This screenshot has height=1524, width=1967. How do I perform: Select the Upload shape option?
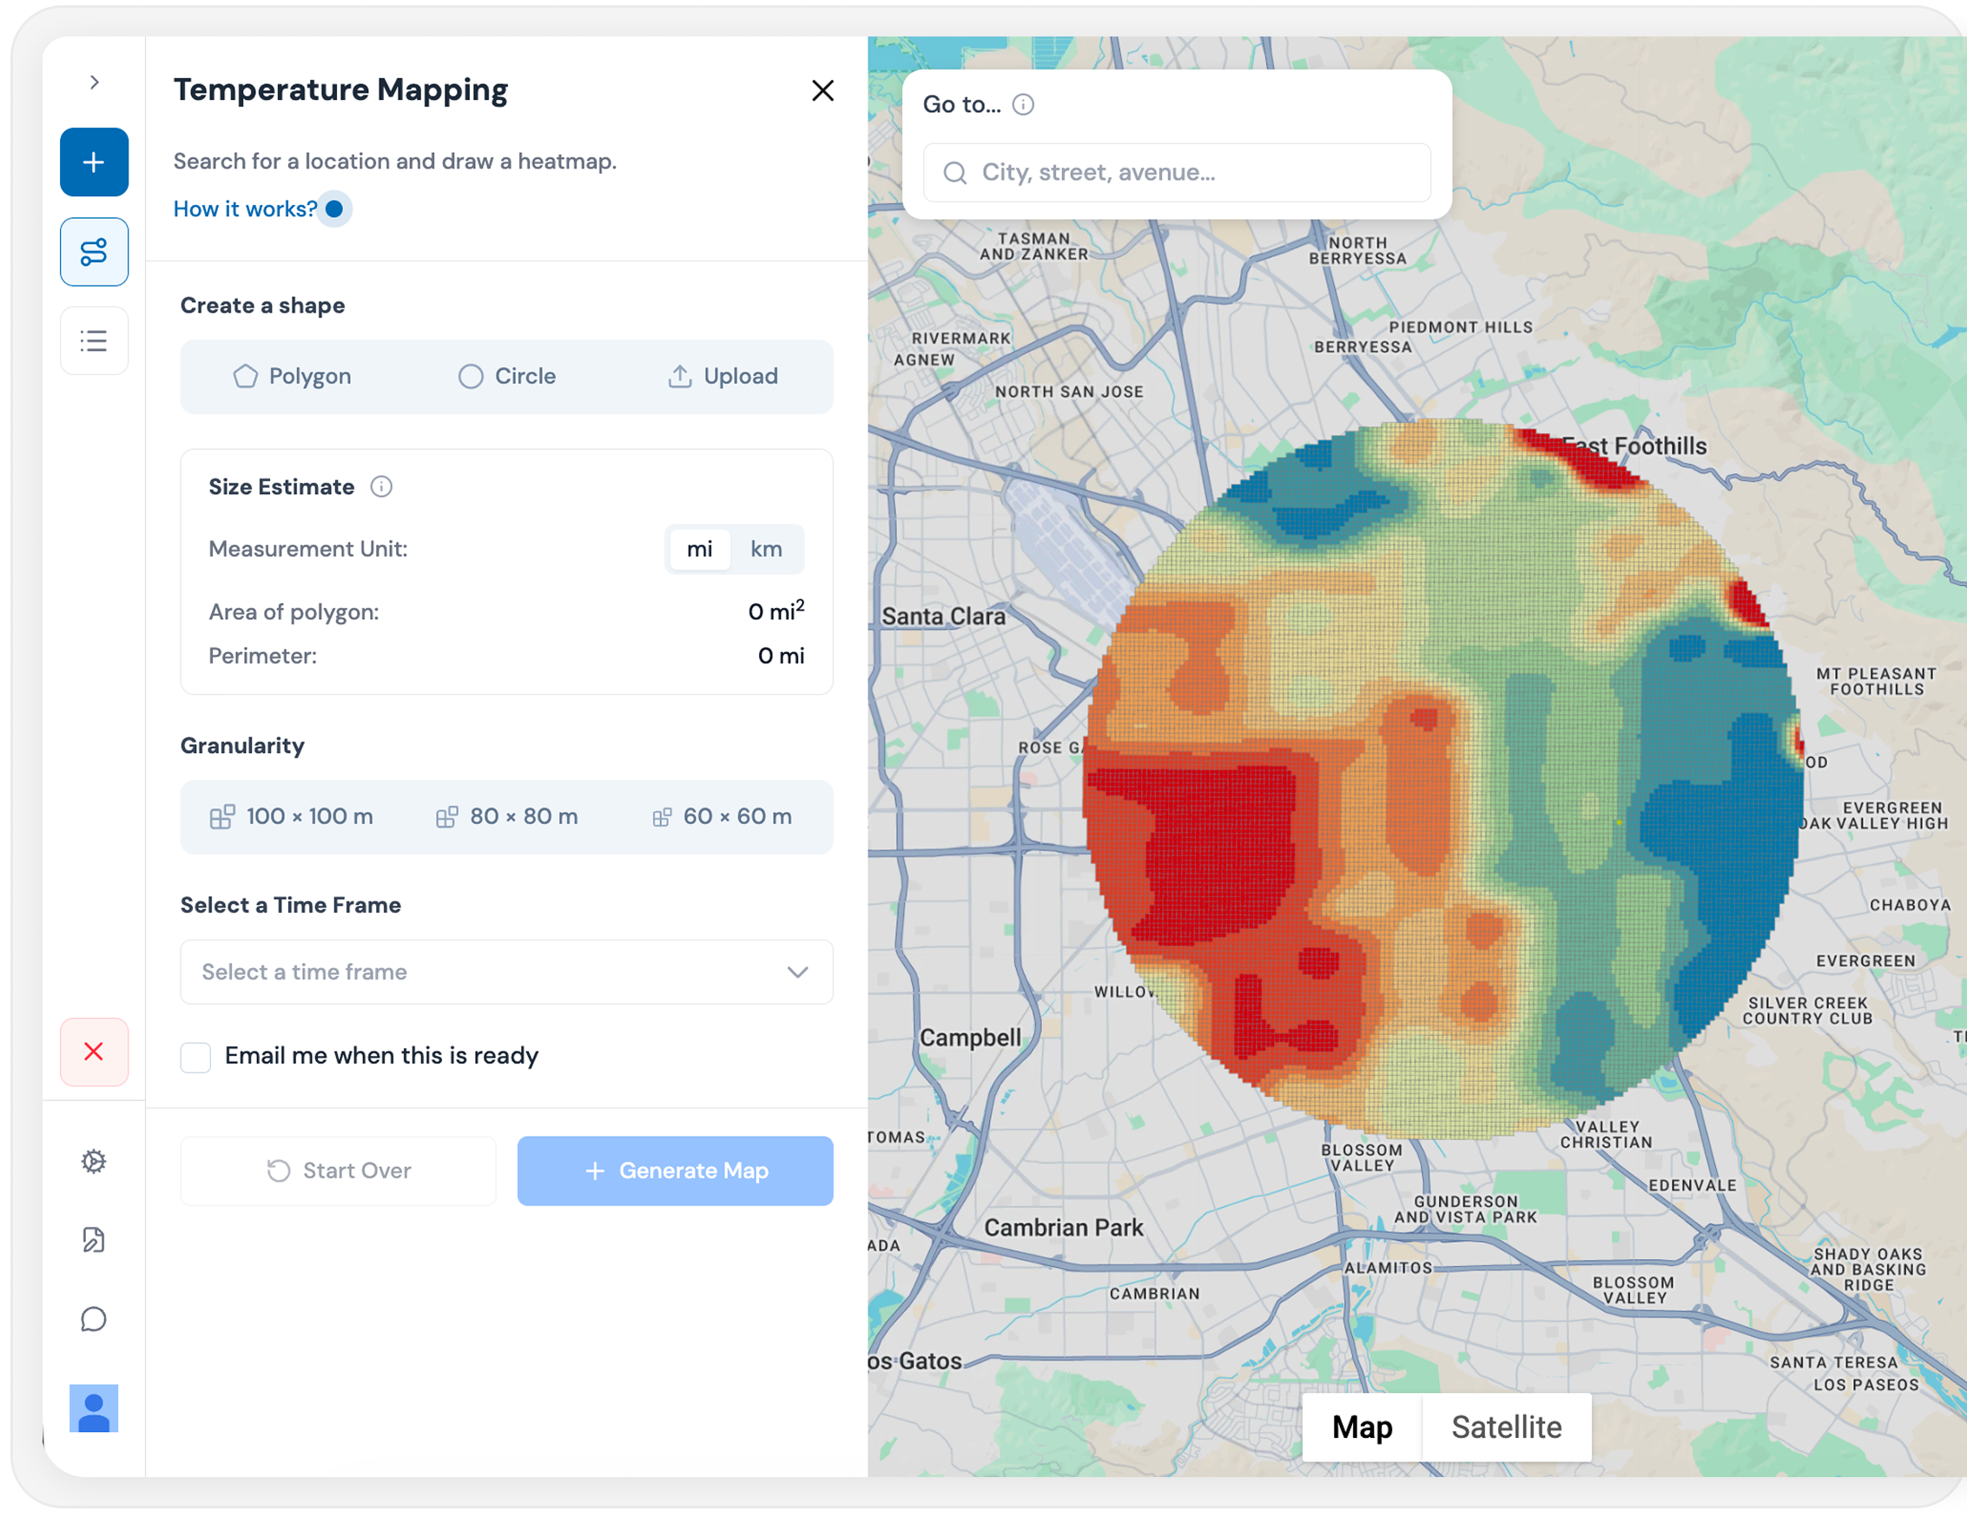[723, 377]
